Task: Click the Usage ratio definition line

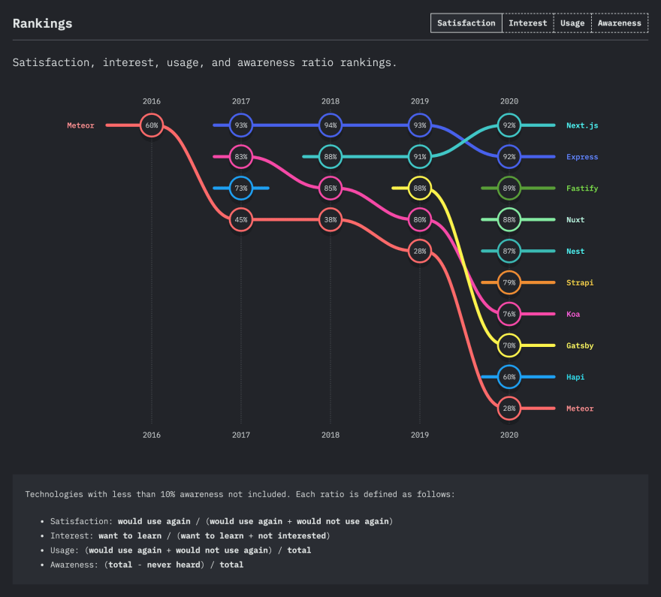Action: [x=180, y=550]
